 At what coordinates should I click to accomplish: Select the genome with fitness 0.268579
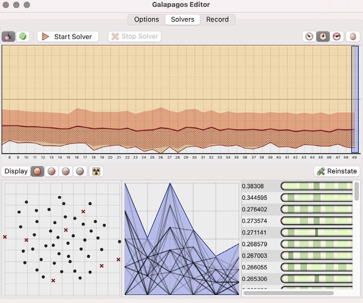(297, 244)
